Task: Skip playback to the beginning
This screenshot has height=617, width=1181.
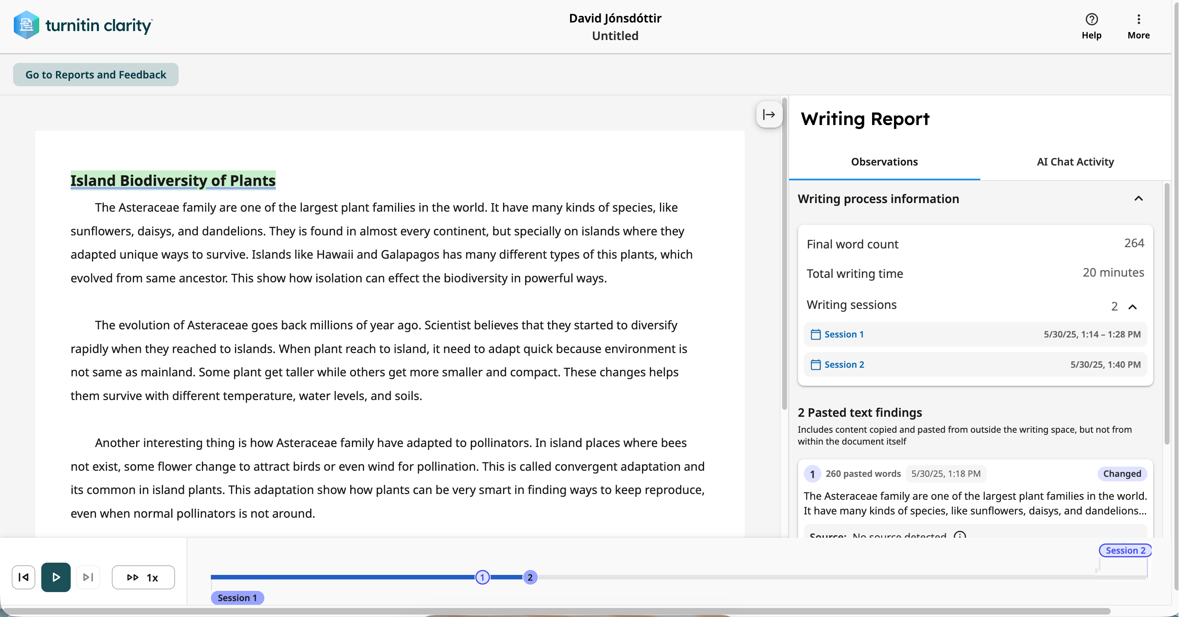Action: click(x=23, y=577)
